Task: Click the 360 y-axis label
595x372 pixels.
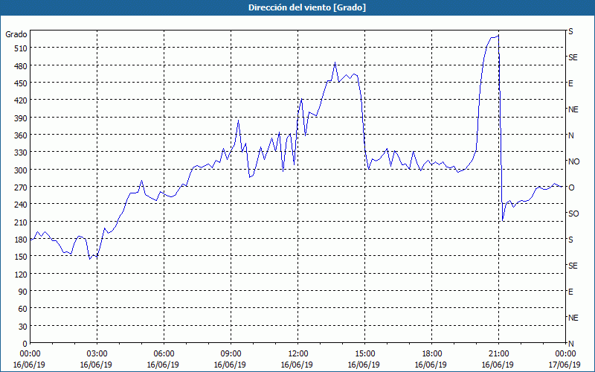Action: click(x=21, y=135)
